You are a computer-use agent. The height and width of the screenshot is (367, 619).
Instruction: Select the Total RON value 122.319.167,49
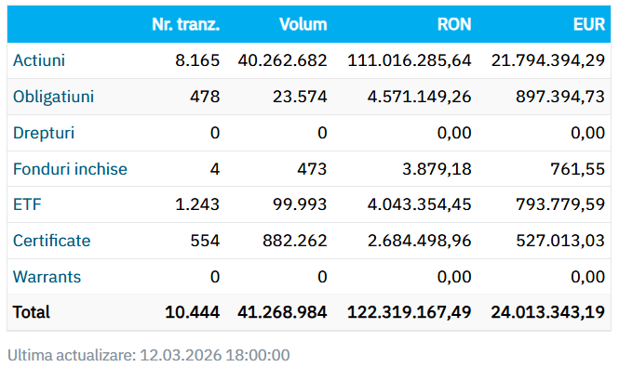[409, 312]
